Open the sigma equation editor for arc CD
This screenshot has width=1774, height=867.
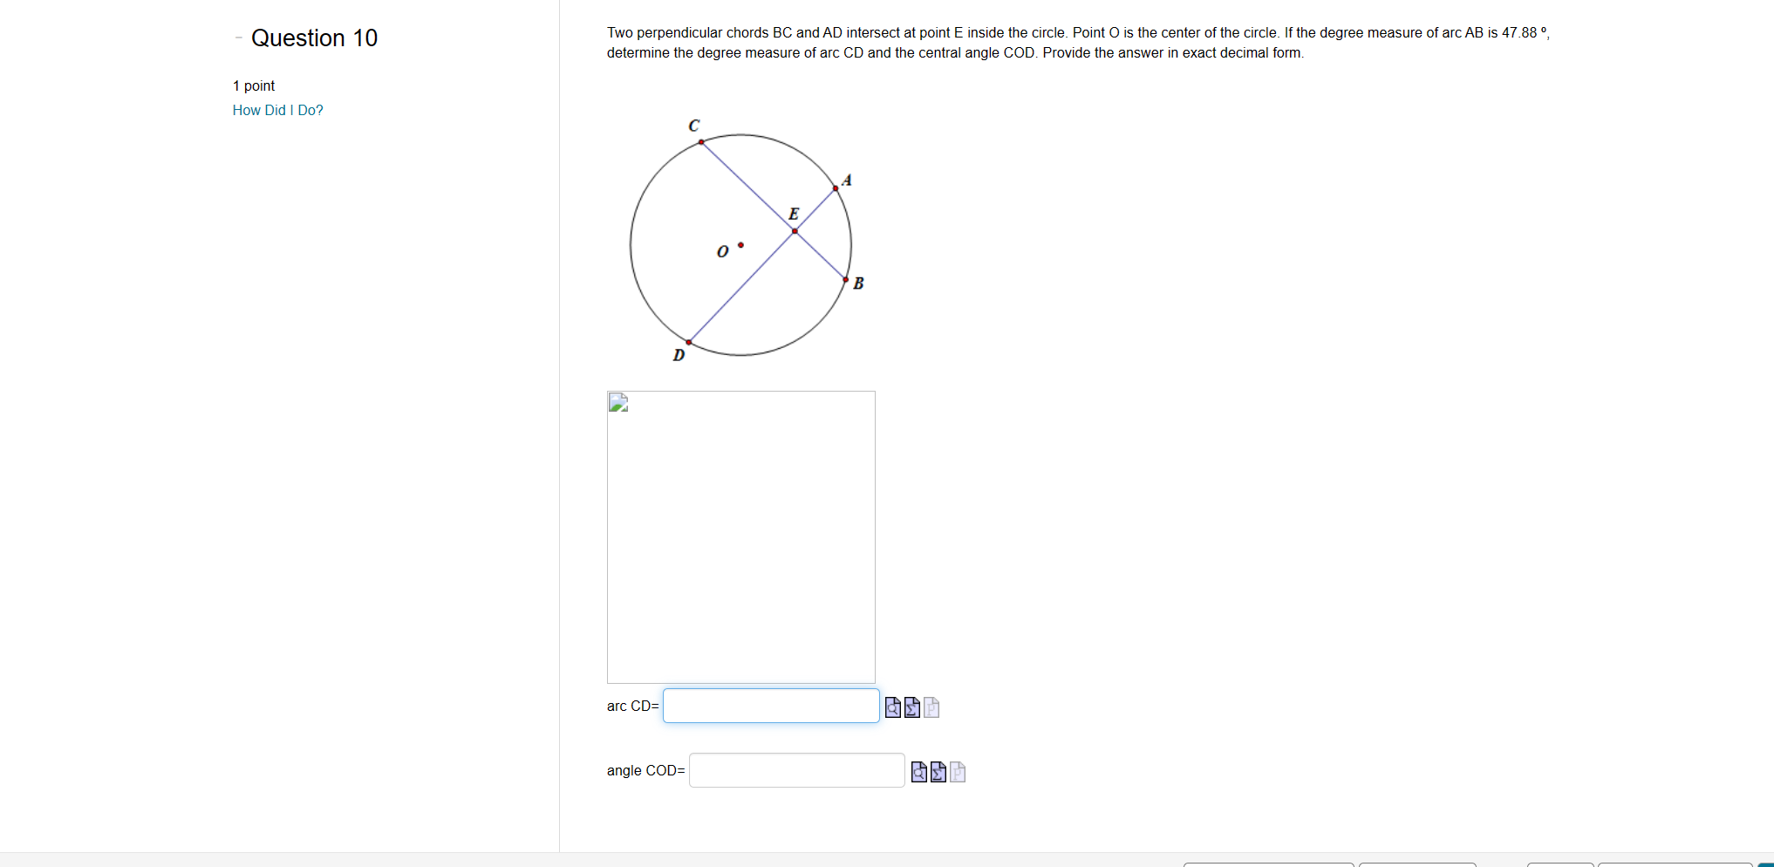911,707
